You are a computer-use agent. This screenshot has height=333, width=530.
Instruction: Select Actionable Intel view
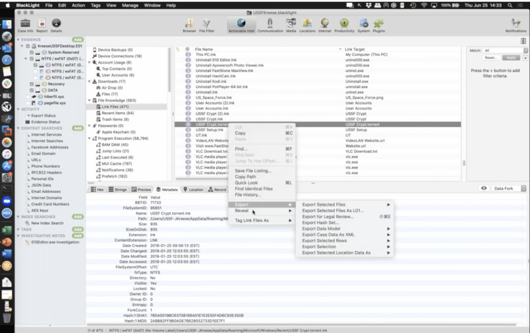(241, 26)
